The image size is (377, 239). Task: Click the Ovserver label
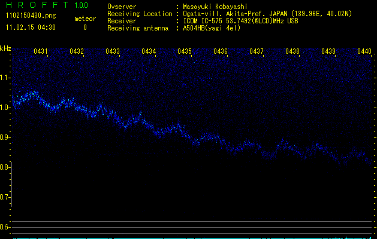pyautogui.click(x=122, y=7)
